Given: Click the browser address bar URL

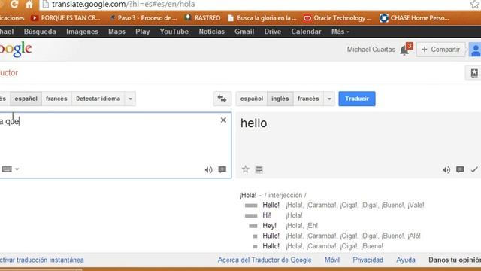Looking at the screenshot, I should pos(123,5).
